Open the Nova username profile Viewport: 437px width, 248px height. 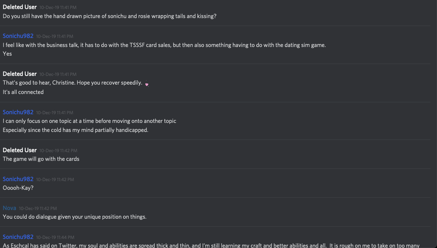(9, 208)
